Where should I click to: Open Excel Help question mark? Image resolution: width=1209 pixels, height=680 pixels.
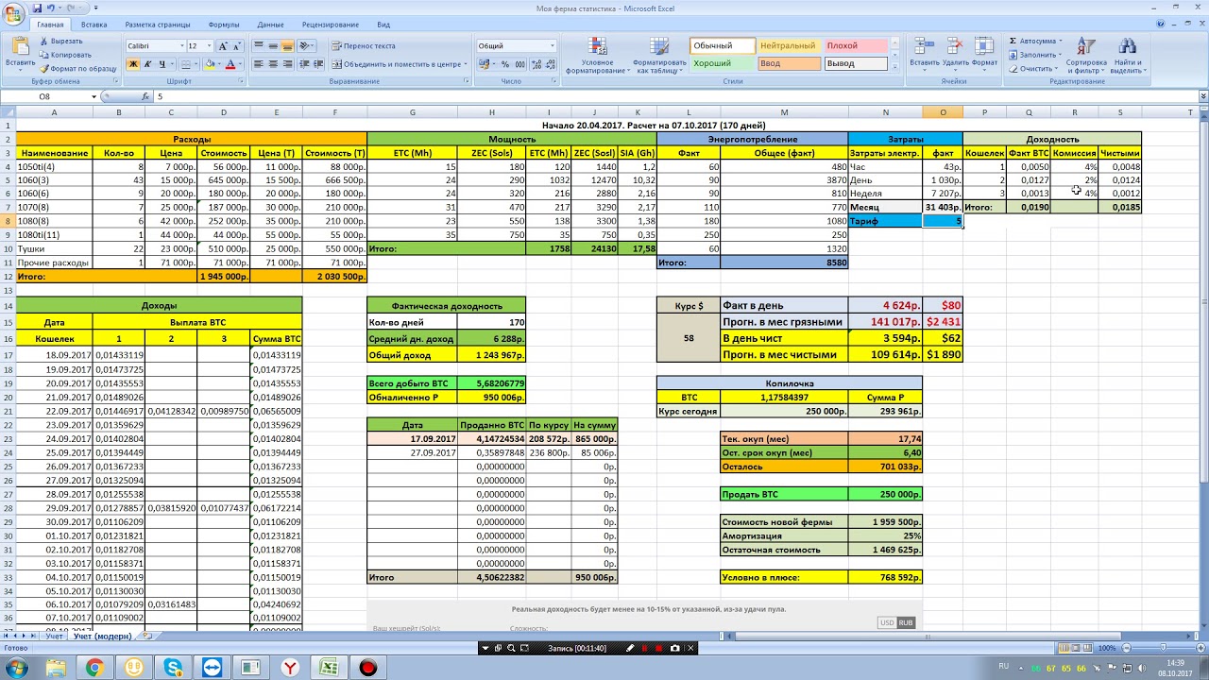tap(1160, 25)
